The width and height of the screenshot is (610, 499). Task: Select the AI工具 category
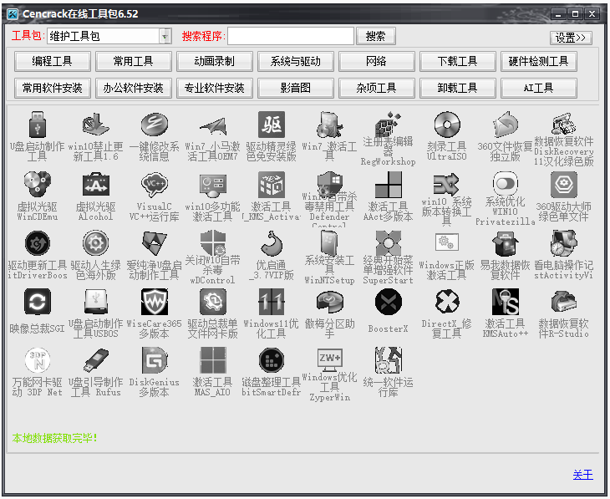click(x=539, y=88)
